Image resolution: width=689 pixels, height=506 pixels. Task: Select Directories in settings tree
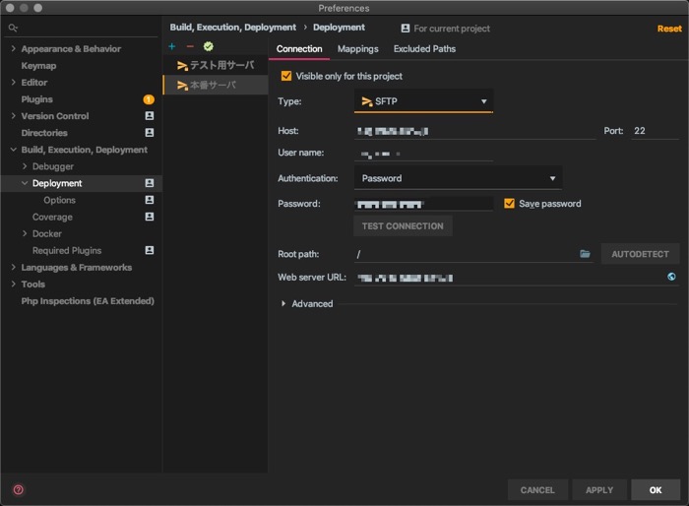click(44, 133)
